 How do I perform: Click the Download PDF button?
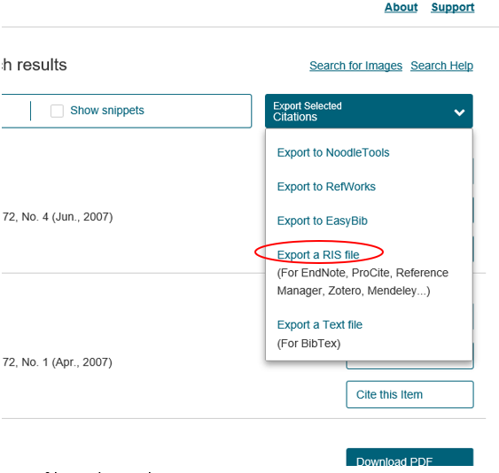tap(409, 457)
